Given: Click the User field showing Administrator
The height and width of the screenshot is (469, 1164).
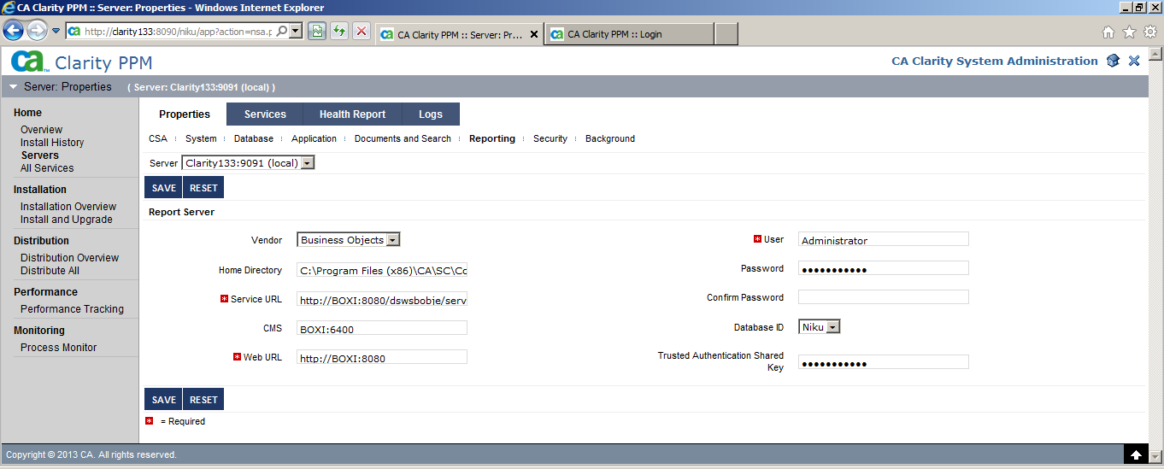Looking at the screenshot, I should click(x=884, y=240).
